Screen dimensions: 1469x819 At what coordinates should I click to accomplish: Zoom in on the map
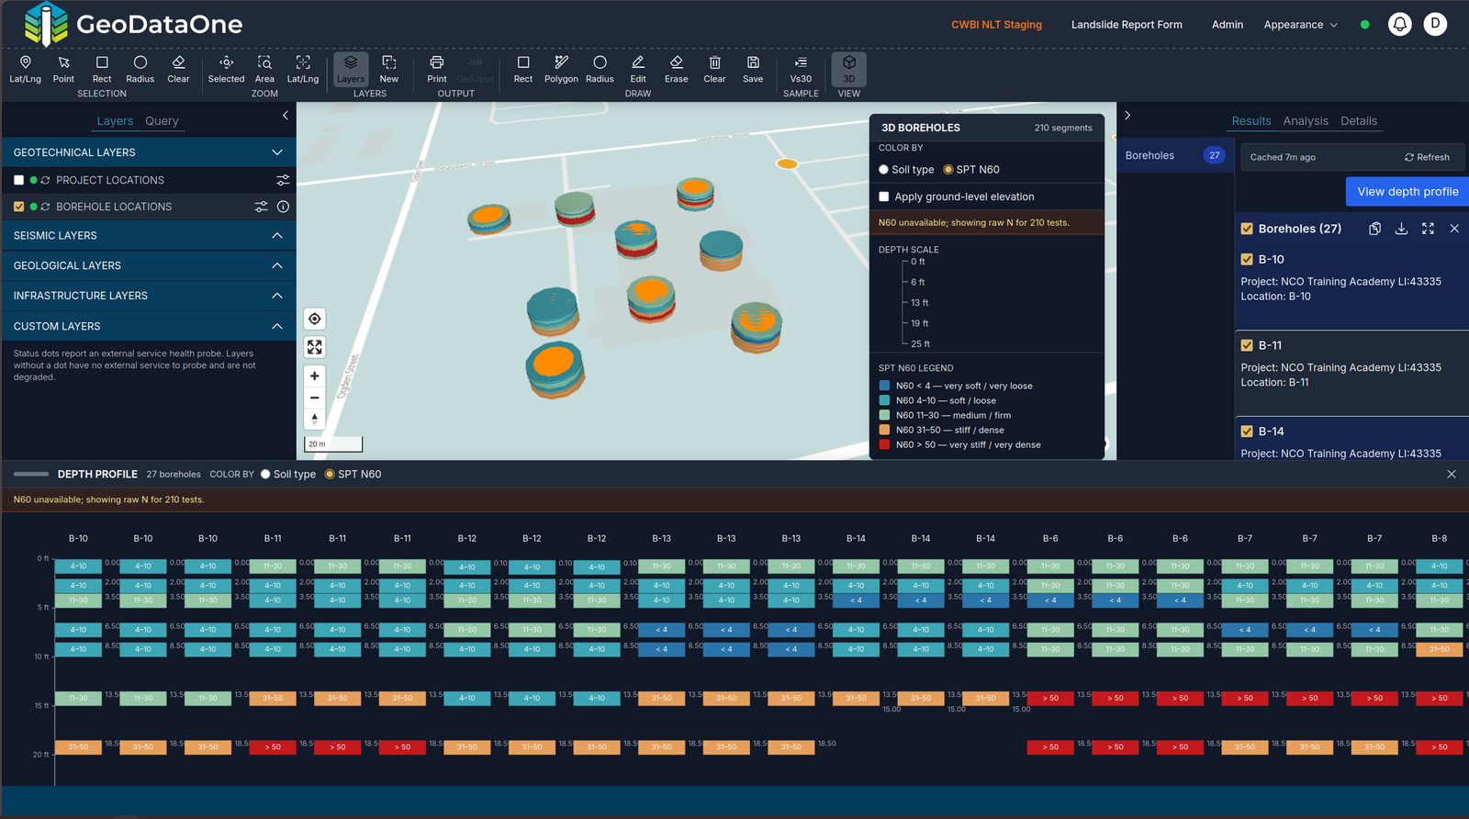[x=315, y=376]
